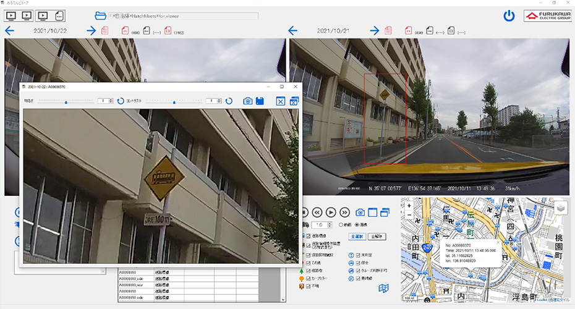Go to next date after 2021/10/22
This screenshot has height=309, width=575.
click(91, 31)
